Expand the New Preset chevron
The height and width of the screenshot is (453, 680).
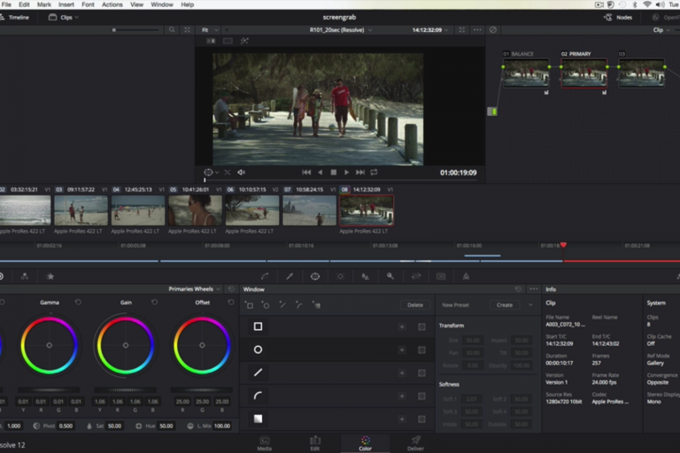click(530, 305)
